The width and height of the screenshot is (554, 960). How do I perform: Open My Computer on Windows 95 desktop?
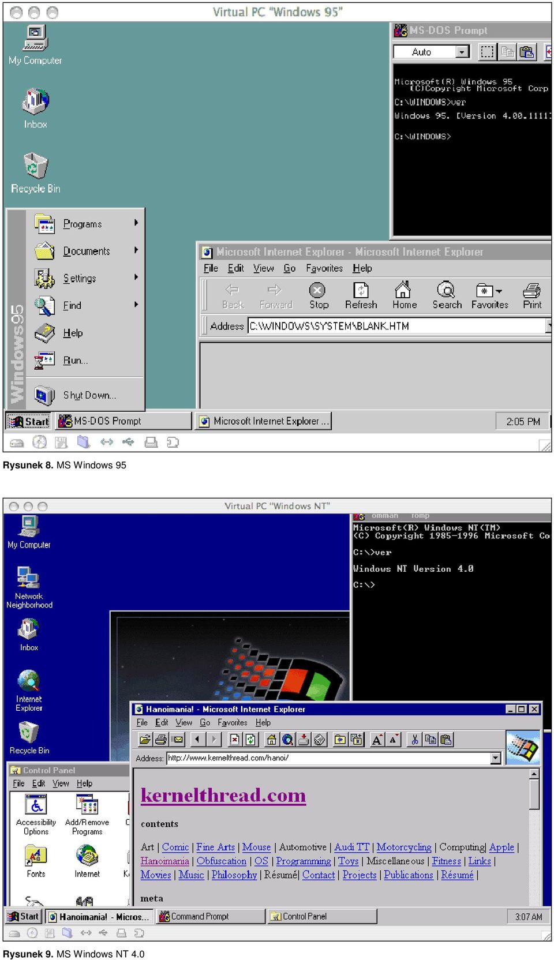(35, 44)
